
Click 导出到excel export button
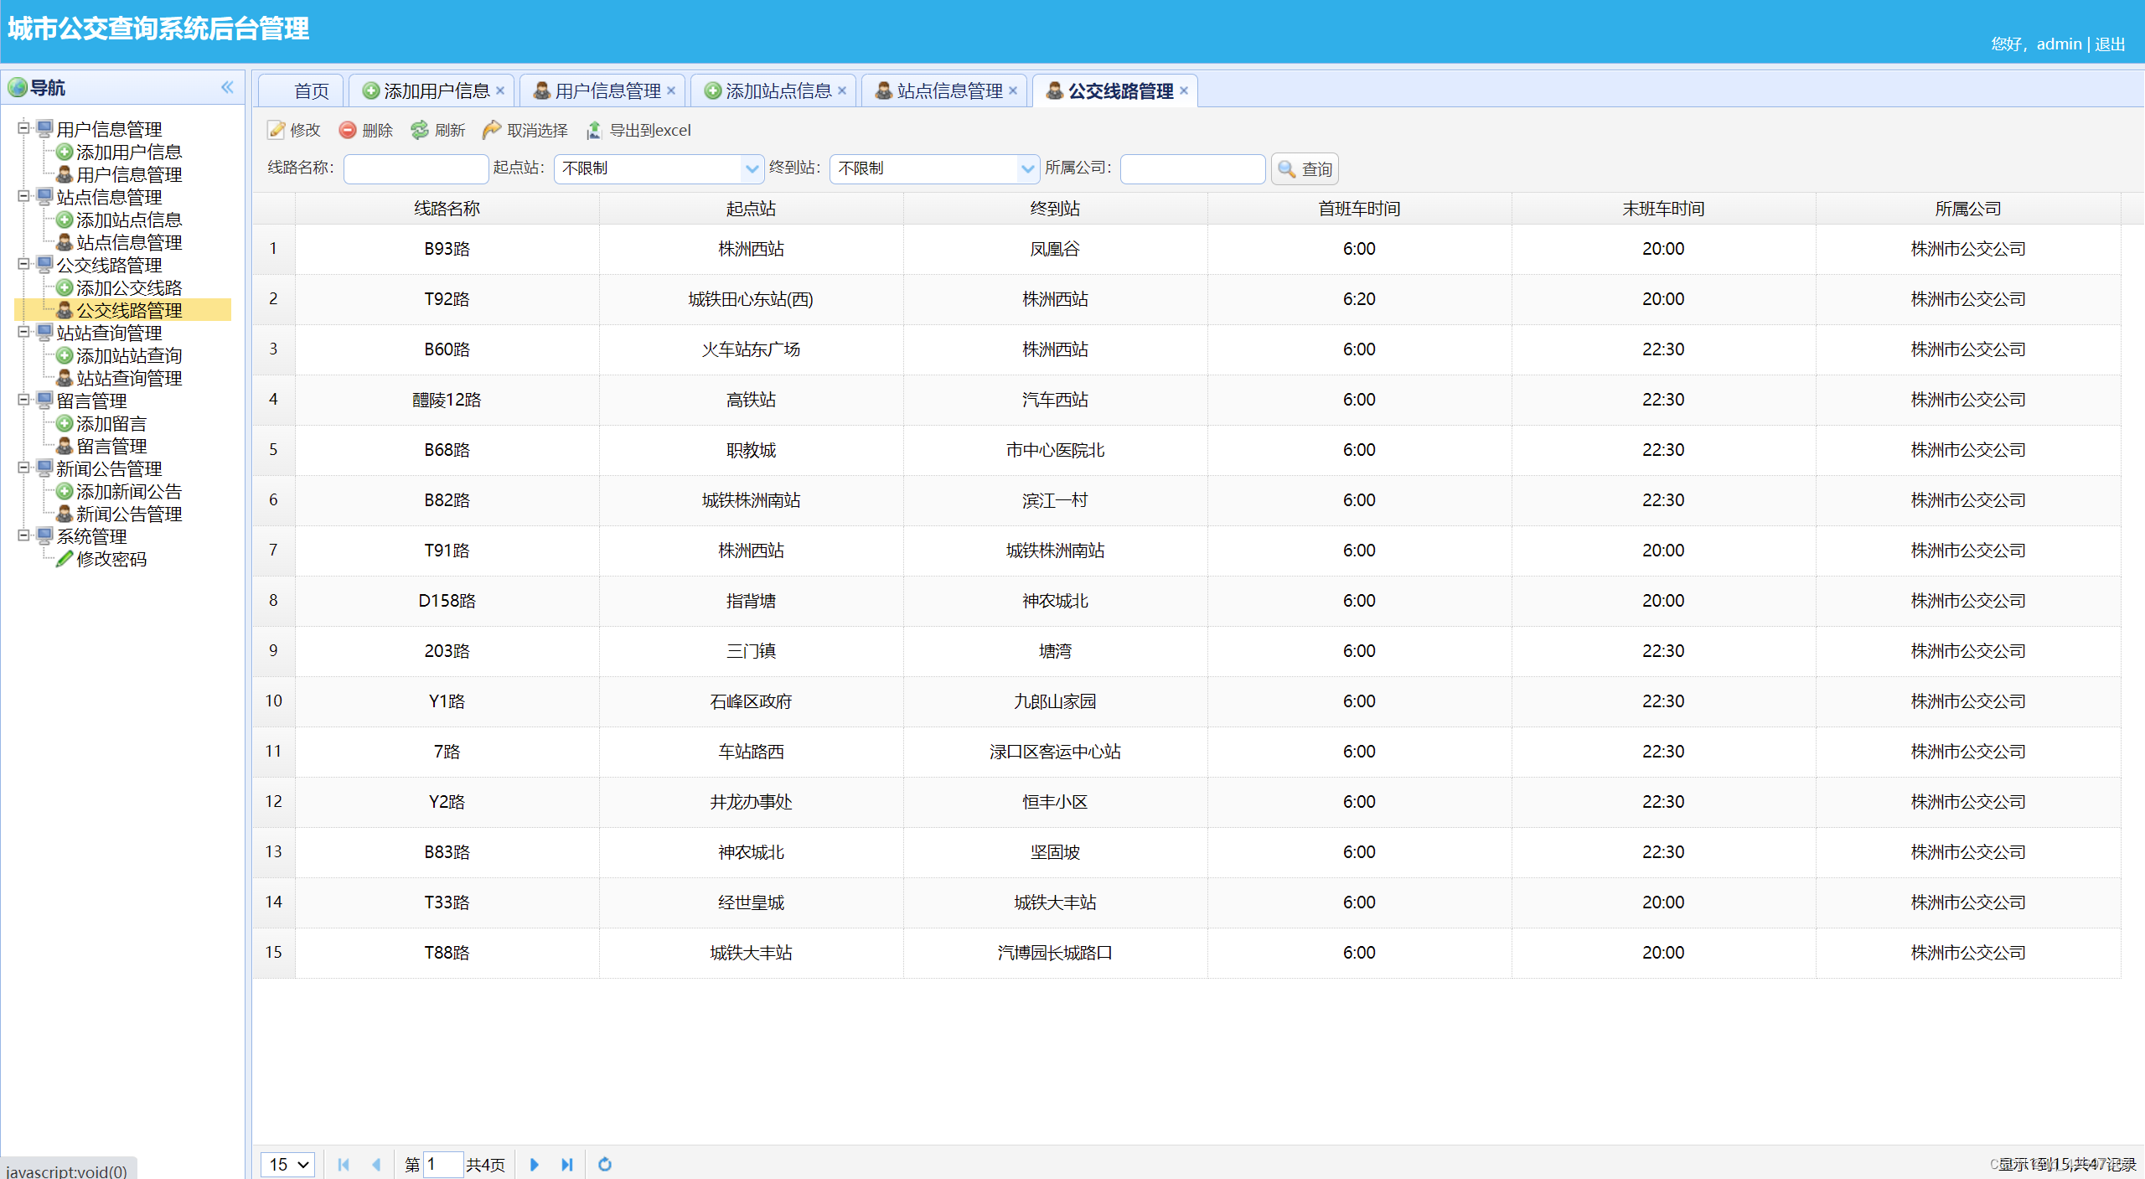638,130
